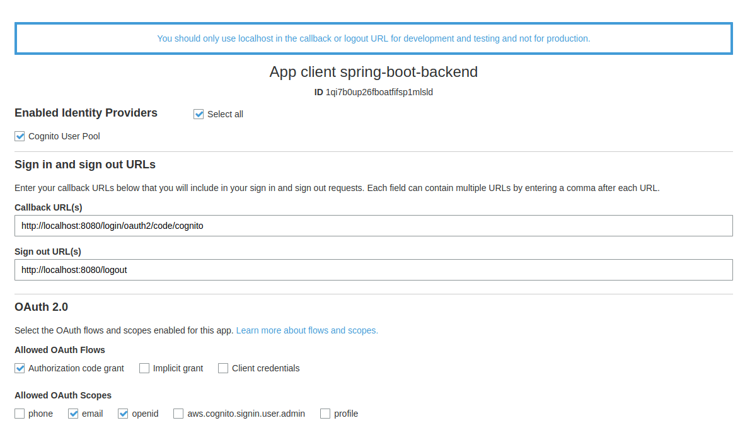Check the aws.cognito.signin.user.admin scope
Viewport: 745px width, 435px height.
click(x=178, y=414)
